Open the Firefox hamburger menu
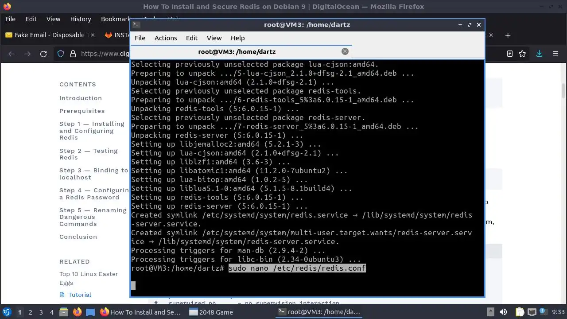567x319 pixels. point(555,54)
